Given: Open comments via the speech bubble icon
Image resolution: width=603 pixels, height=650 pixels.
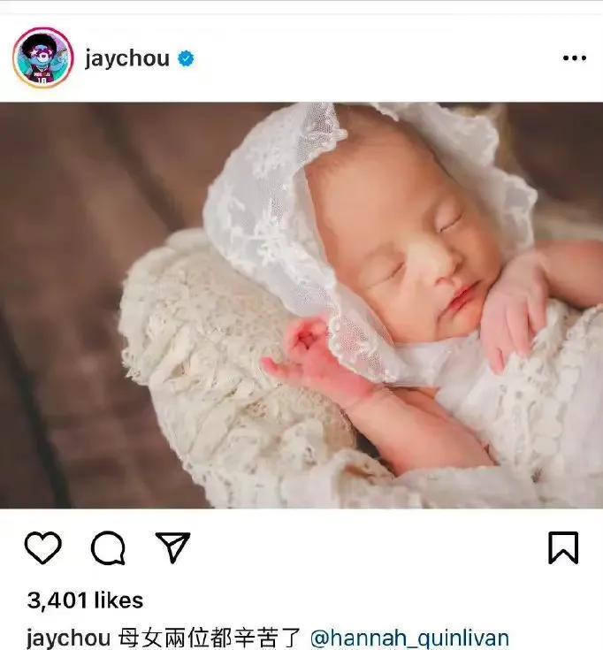Looking at the screenshot, I should tap(108, 548).
